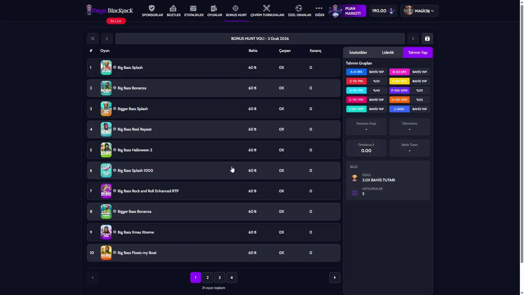Select the cyan E: 90-99X group swatch

356,91
